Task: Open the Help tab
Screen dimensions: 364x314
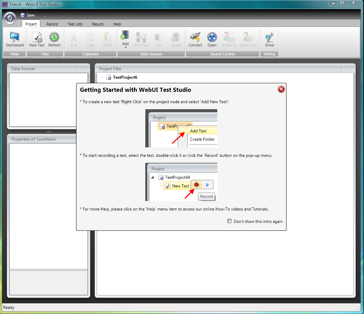Action: click(x=117, y=24)
